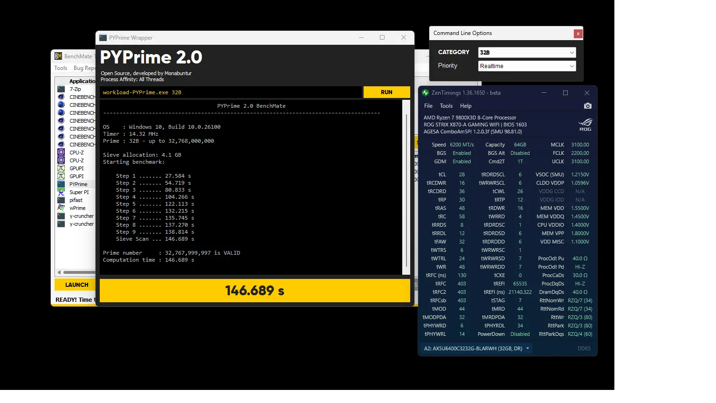Click "AMD Ryzen 7 9800X3D 8-Core Processor" text

[470, 118]
